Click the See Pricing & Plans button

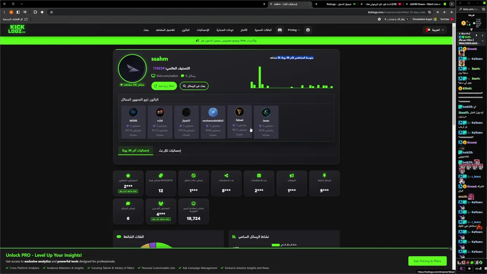[427, 261]
